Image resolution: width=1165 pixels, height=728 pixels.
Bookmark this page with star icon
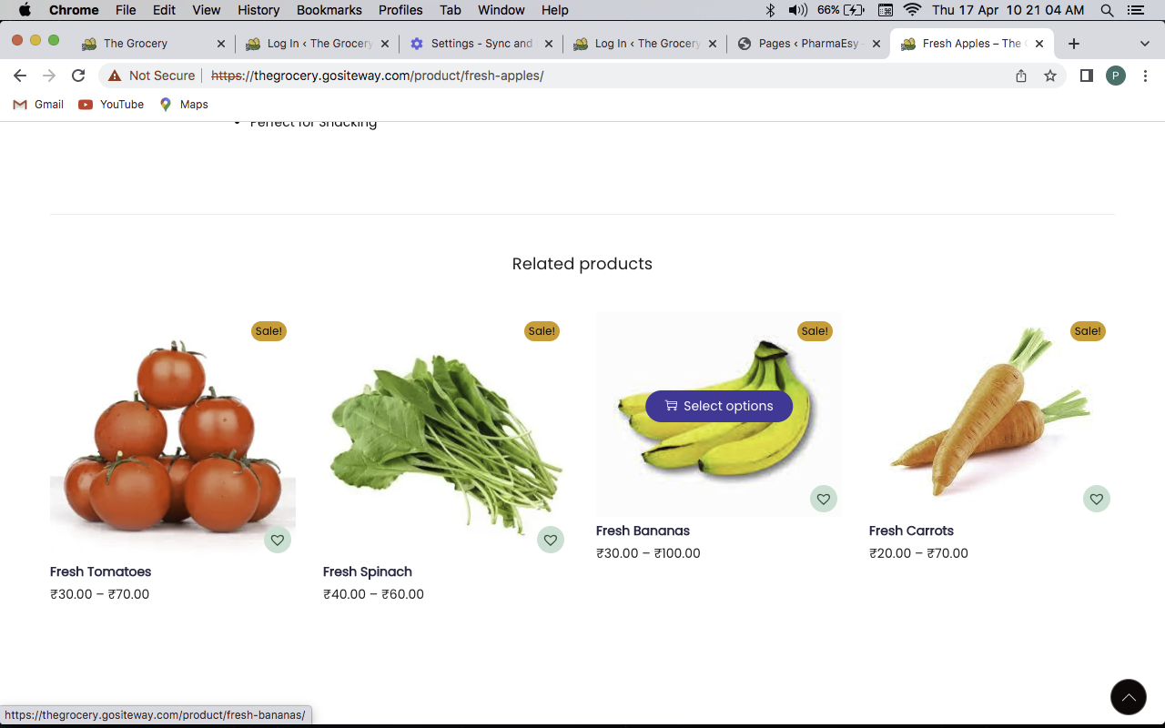[x=1050, y=76]
